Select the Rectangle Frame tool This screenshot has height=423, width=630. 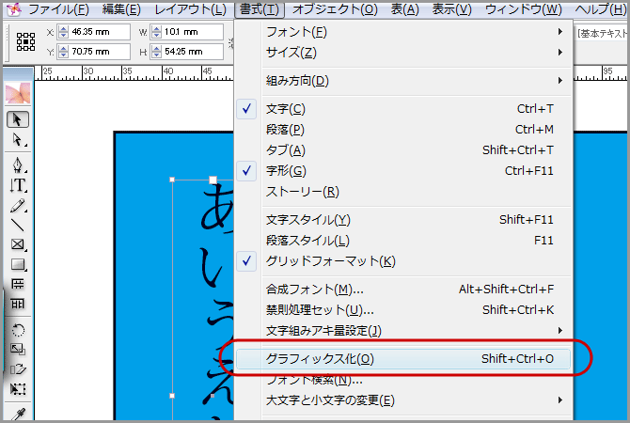(x=18, y=245)
